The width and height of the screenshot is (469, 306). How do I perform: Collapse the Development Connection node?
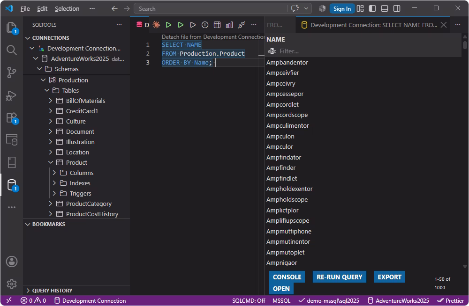(32, 48)
